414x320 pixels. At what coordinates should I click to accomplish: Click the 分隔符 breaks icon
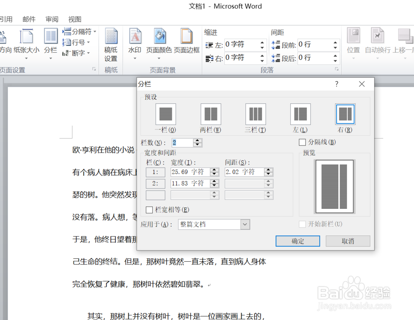coord(67,32)
